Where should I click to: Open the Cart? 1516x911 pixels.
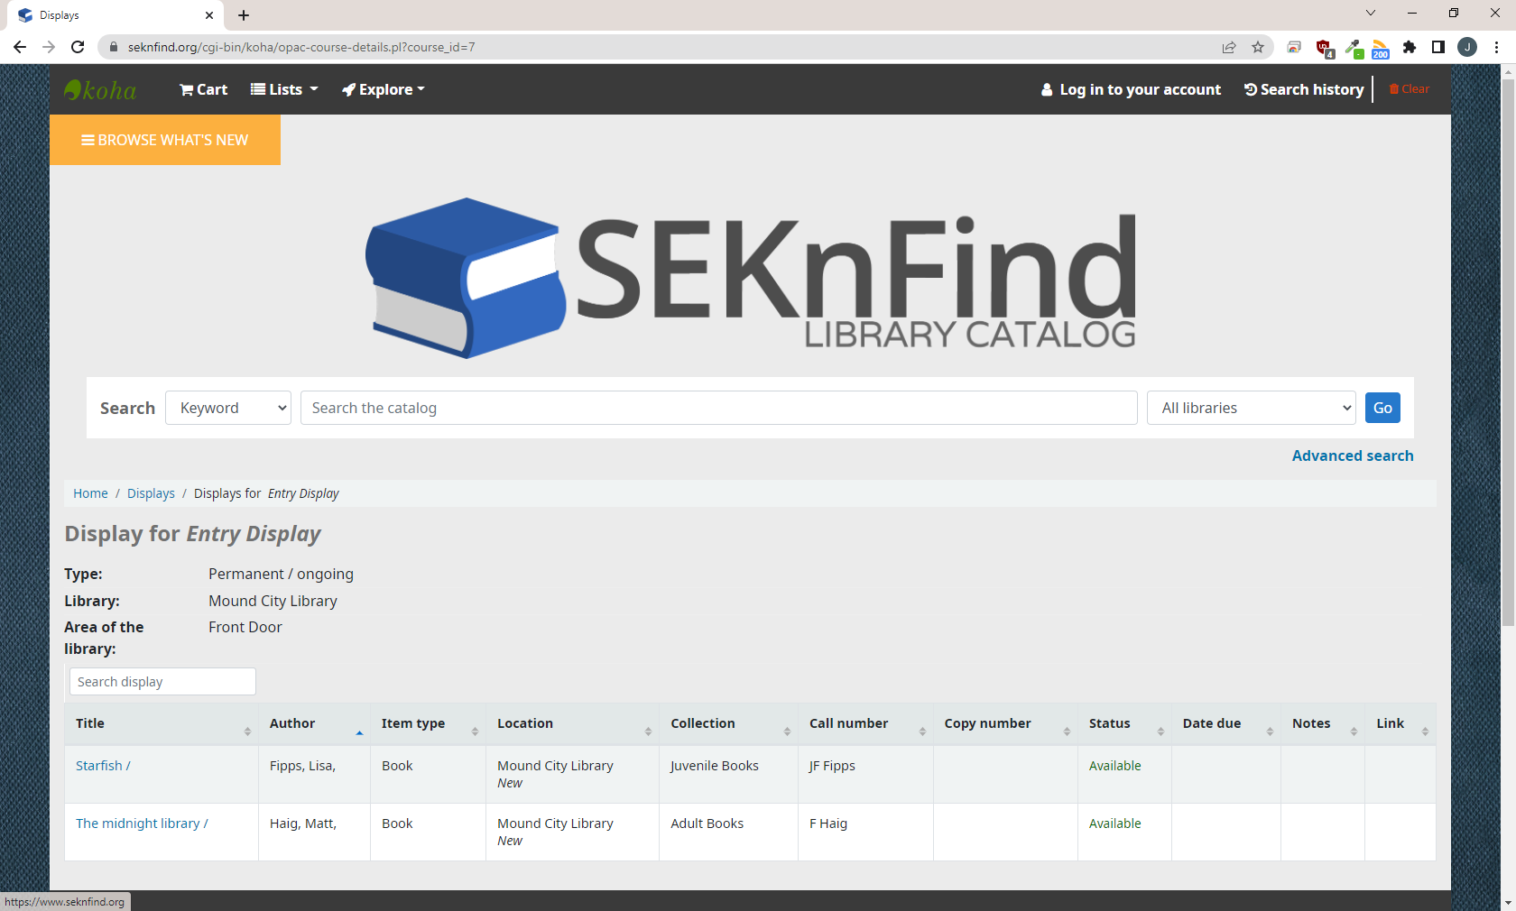tap(203, 89)
